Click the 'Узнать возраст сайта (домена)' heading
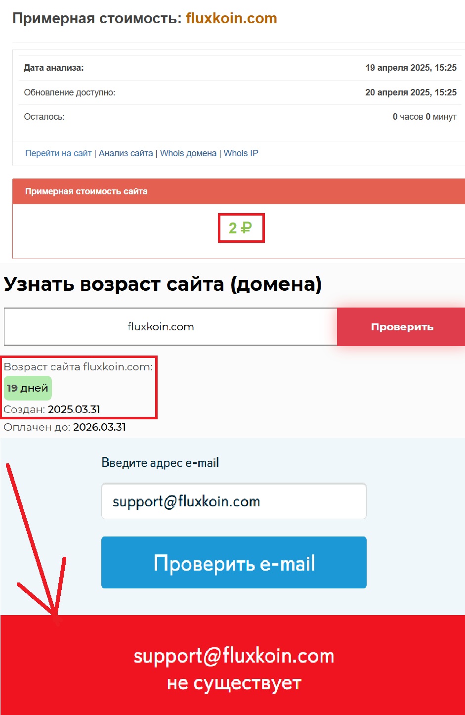The width and height of the screenshot is (465, 715). point(163,284)
